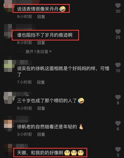124x158 pixels.
Task: Open avatar of the 三十岁 commenter
Action: point(8,98)
